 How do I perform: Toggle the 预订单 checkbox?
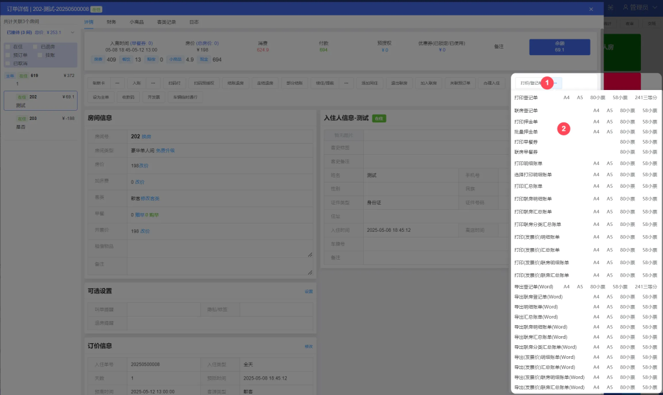(x=8, y=55)
